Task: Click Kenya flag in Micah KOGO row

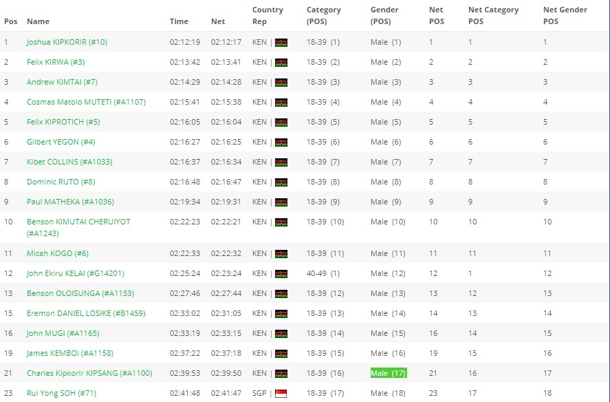Action: [281, 254]
